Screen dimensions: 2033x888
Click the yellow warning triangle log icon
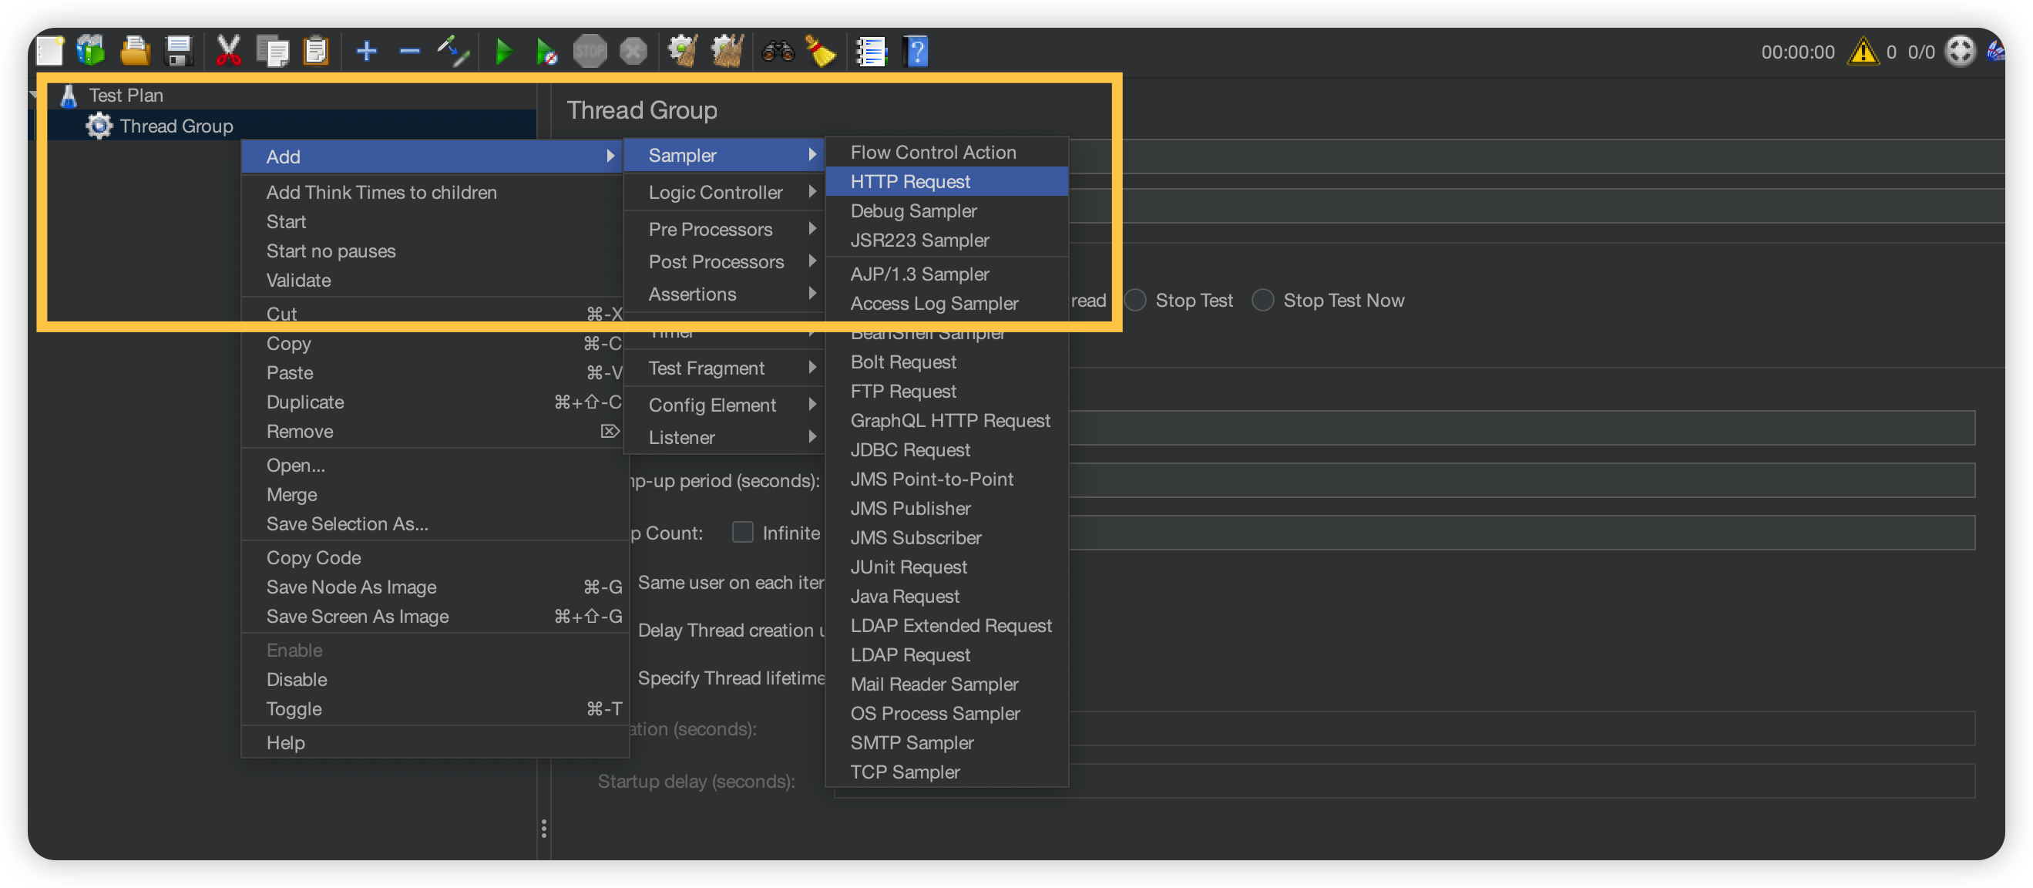(1863, 52)
